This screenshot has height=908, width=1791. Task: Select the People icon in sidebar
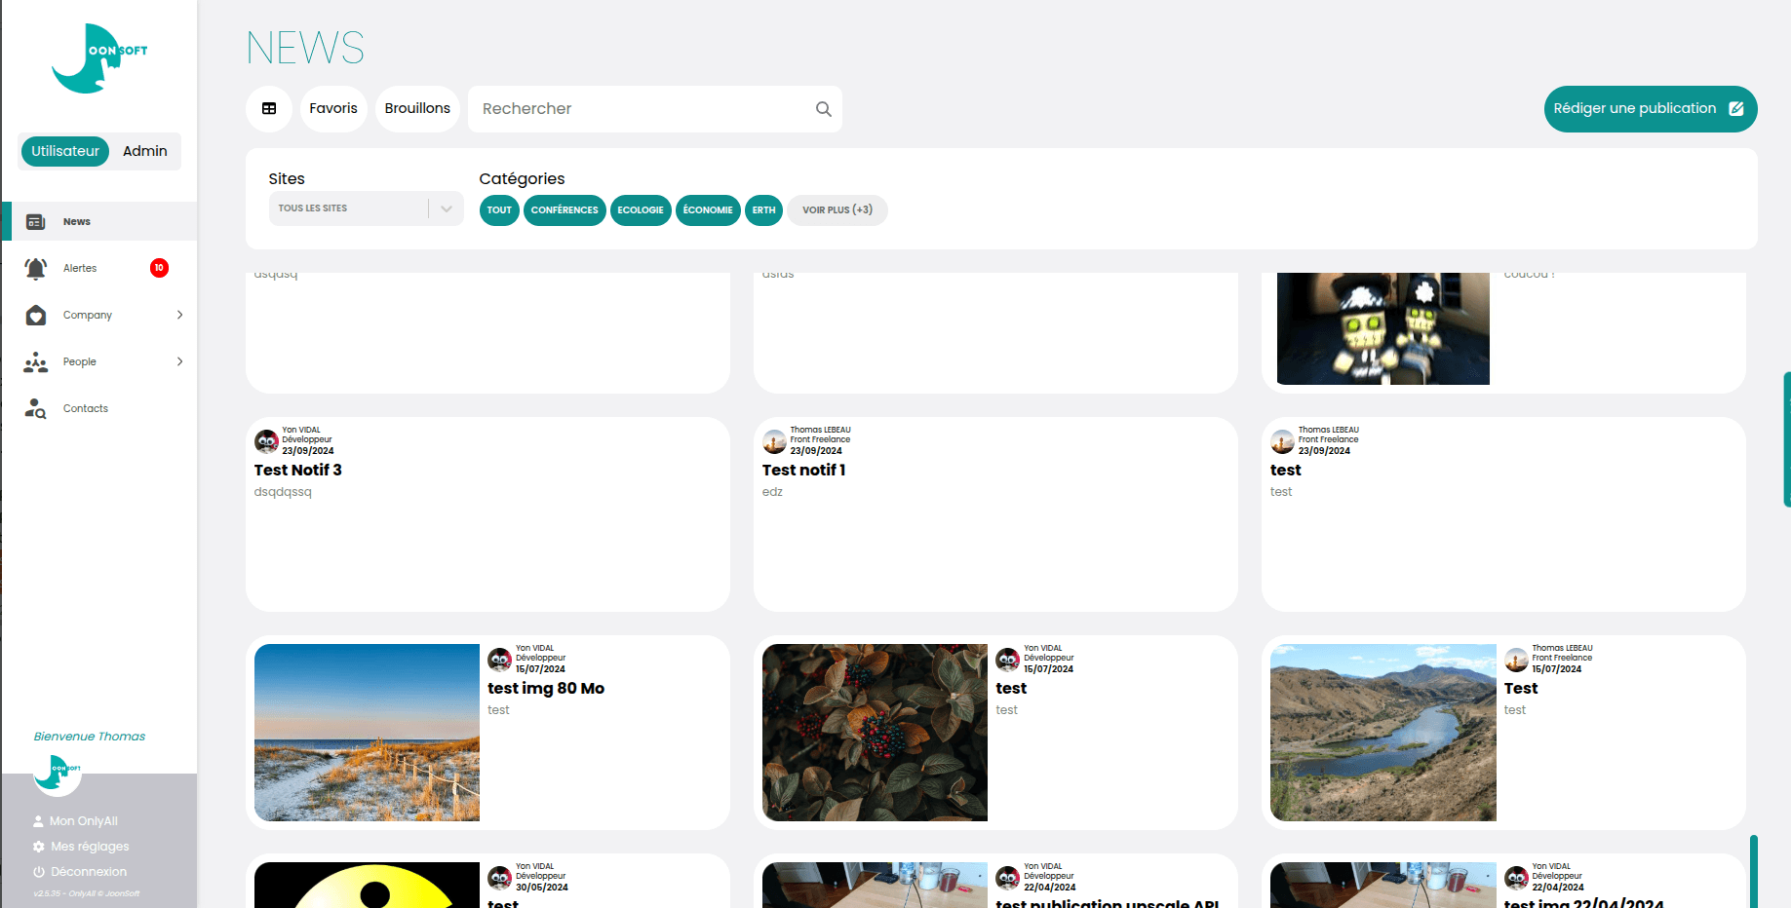36,361
